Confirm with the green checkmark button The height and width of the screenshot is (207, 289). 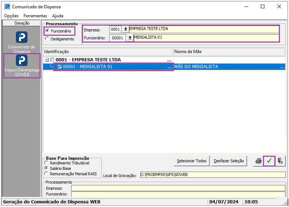coord(269,161)
